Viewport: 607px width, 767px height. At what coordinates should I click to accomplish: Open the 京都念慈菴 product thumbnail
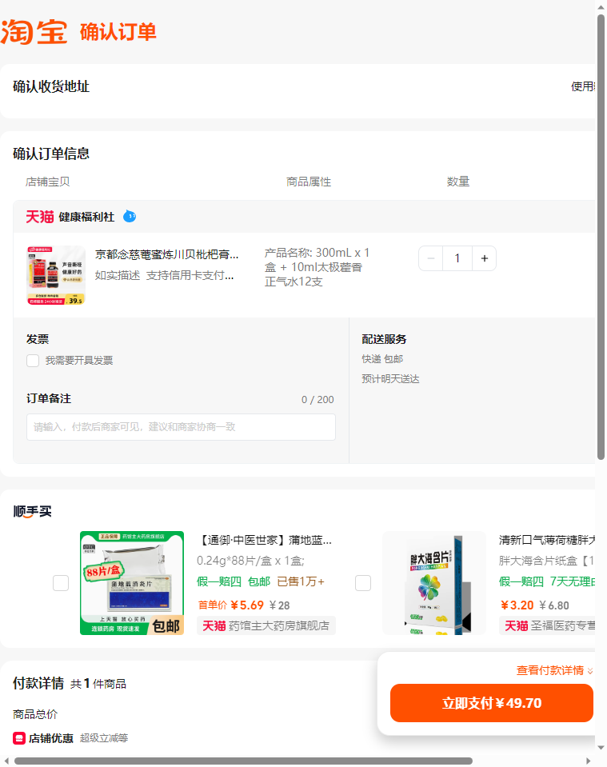(56, 275)
